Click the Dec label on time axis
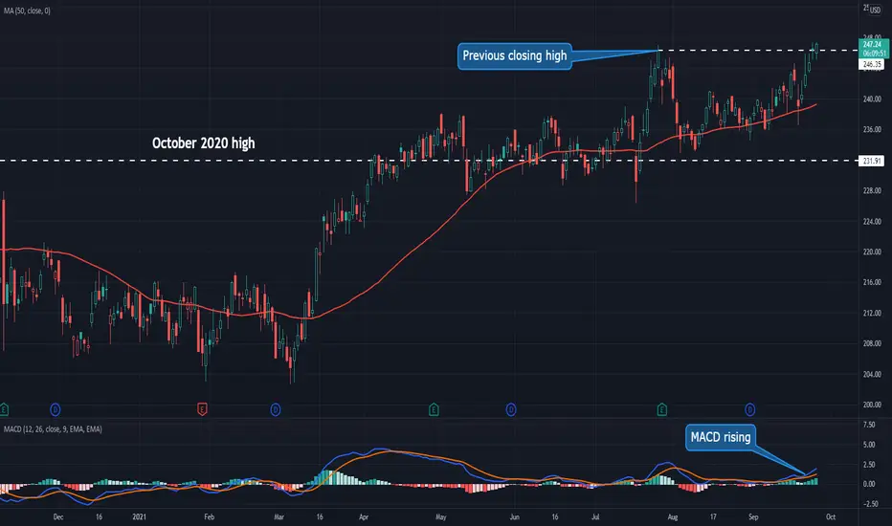 (58, 516)
